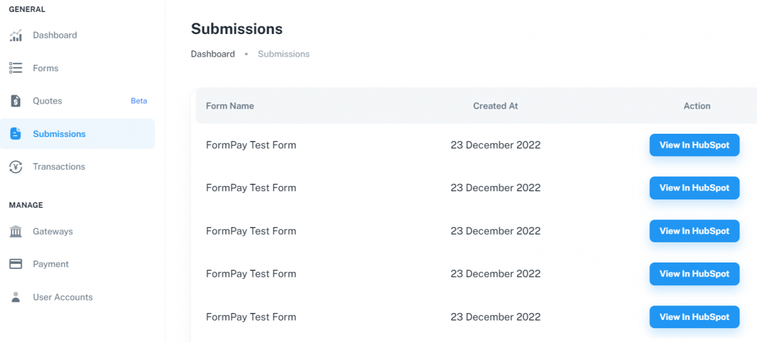
Task: Click the Transactions currency icon
Action: tap(16, 167)
